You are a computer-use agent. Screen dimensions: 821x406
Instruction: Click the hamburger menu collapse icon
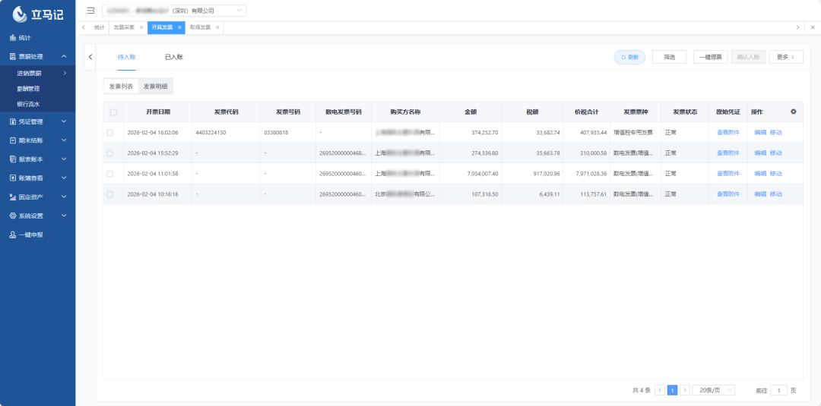(x=90, y=11)
